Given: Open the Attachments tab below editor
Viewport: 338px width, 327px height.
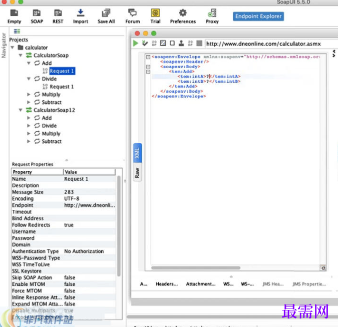Looking at the screenshot, I should 201,284.
